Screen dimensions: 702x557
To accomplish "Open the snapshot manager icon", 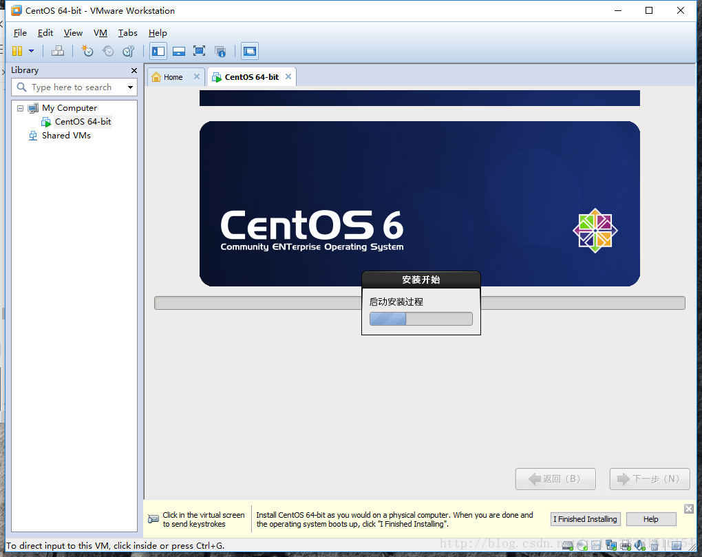I will point(129,51).
